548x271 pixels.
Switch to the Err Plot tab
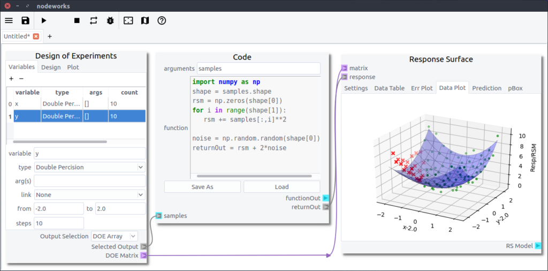422,88
